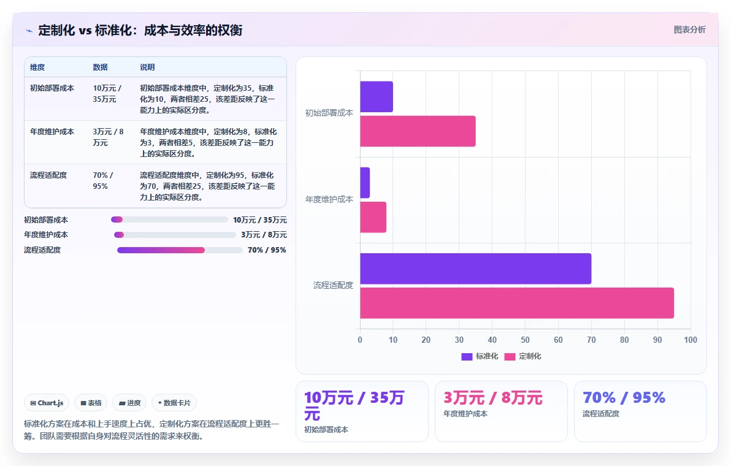The height and width of the screenshot is (466, 731).
Task: Click the pink 定制化 bar for 年度维护成本
Action: click(x=373, y=217)
